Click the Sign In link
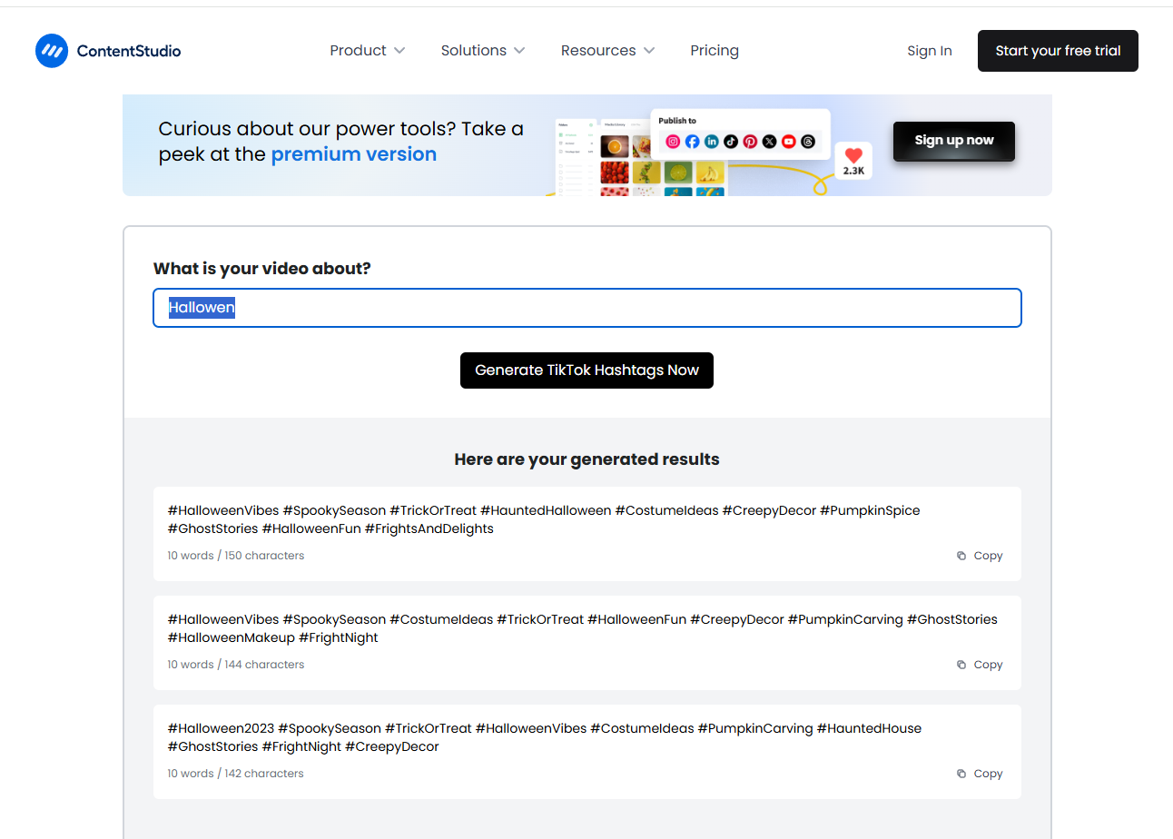 pyautogui.click(x=930, y=51)
